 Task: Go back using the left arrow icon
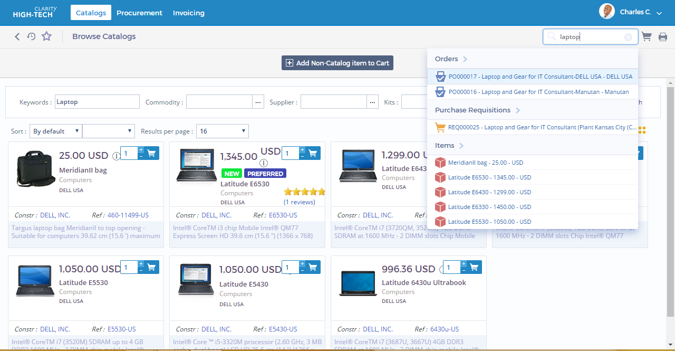[x=17, y=36]
